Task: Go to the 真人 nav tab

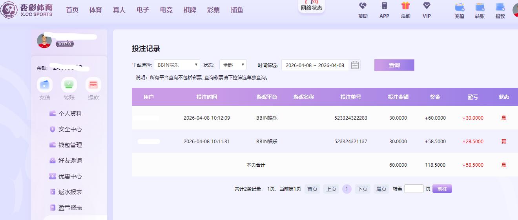Action: tap(119, 10)
